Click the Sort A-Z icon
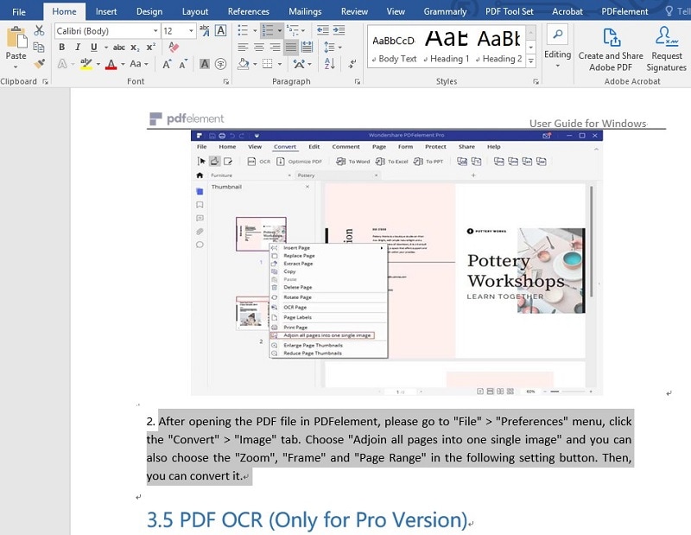 pos(330,64)
